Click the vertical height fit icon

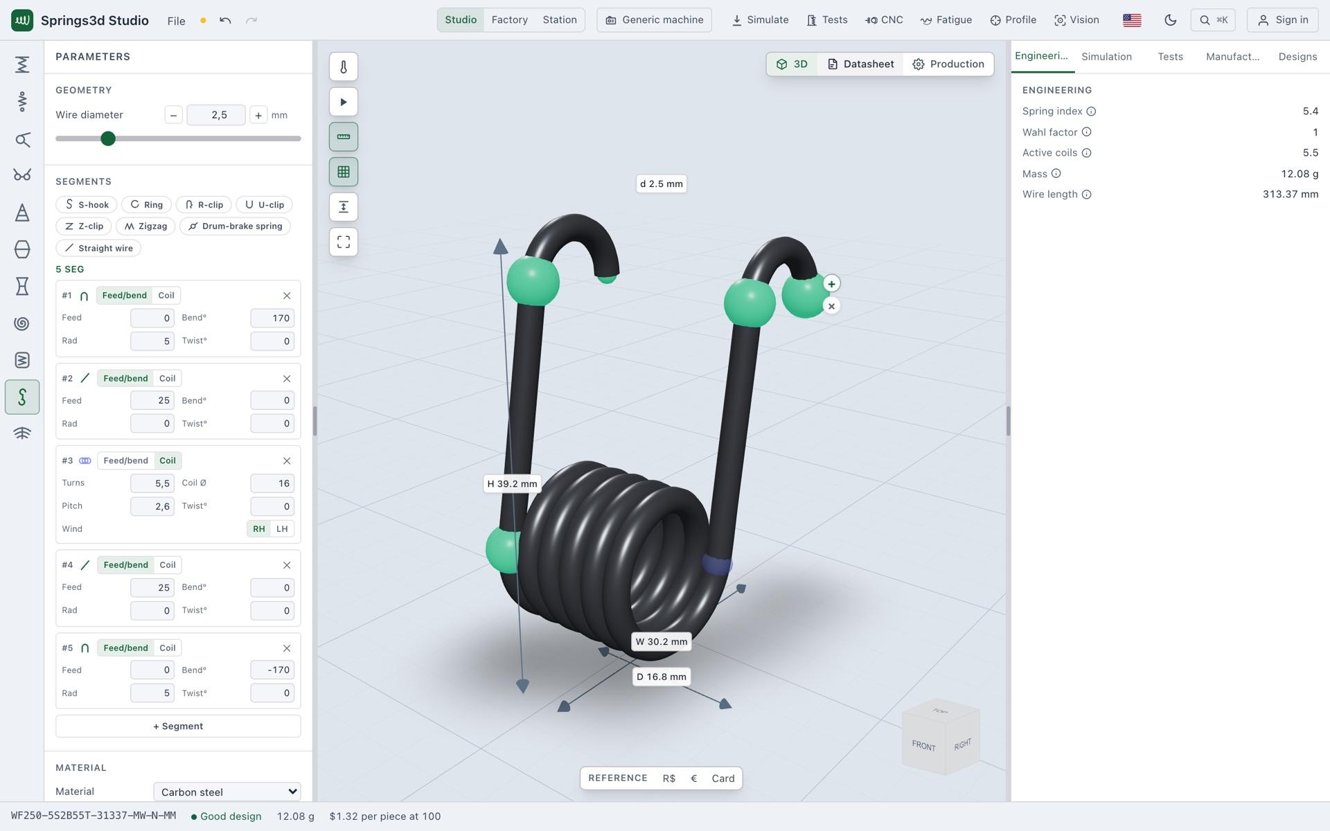click(x=344, y=207)
